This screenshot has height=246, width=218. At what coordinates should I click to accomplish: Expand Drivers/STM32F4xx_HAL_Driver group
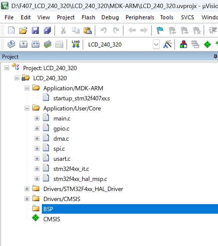click(27, 189)
